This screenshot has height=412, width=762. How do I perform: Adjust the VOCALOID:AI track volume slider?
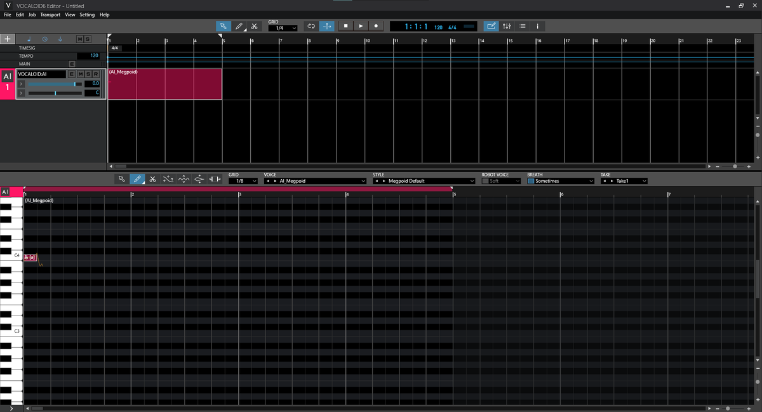[x=55, y=84]
